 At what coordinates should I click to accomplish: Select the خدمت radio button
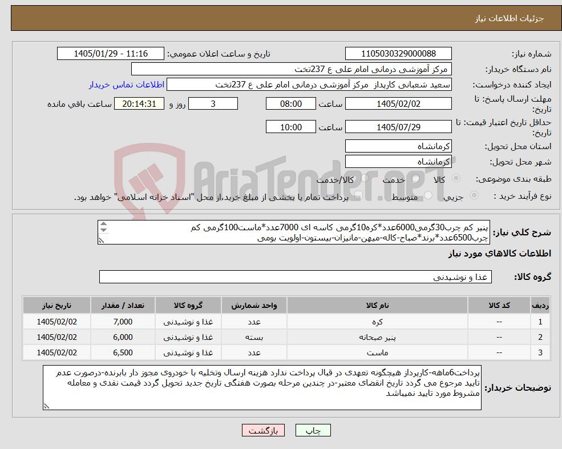coord(416,178)
